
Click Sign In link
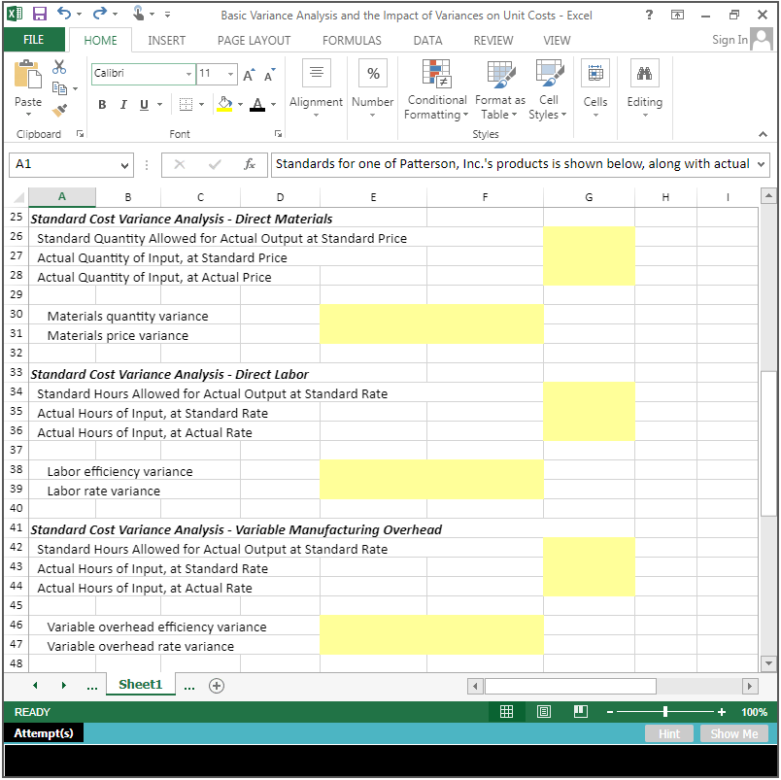(730, 40)
